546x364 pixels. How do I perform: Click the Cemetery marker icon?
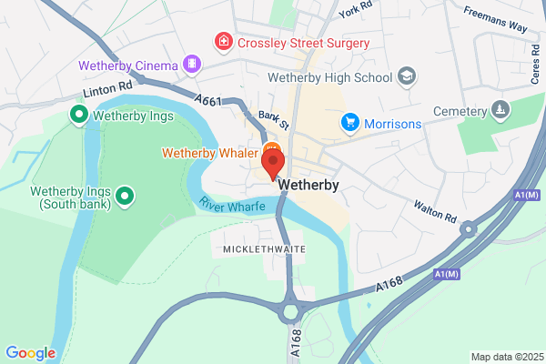[500, 110]
